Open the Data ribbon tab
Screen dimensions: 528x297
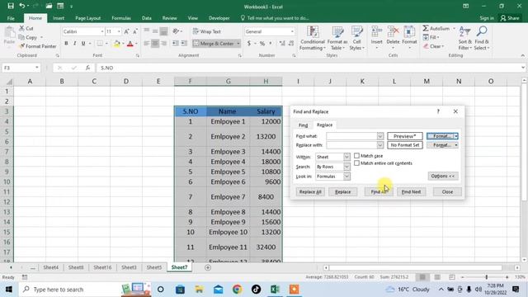147,18
